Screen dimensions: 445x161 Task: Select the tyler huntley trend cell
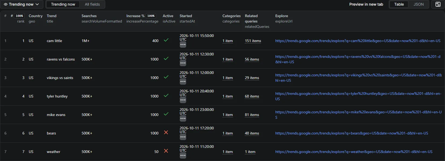pyautogui.click(x=57, y=96)
